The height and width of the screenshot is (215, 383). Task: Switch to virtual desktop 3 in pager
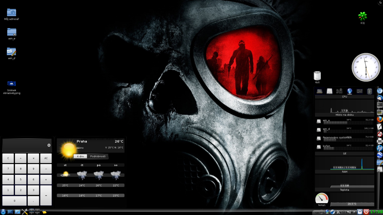32,213
